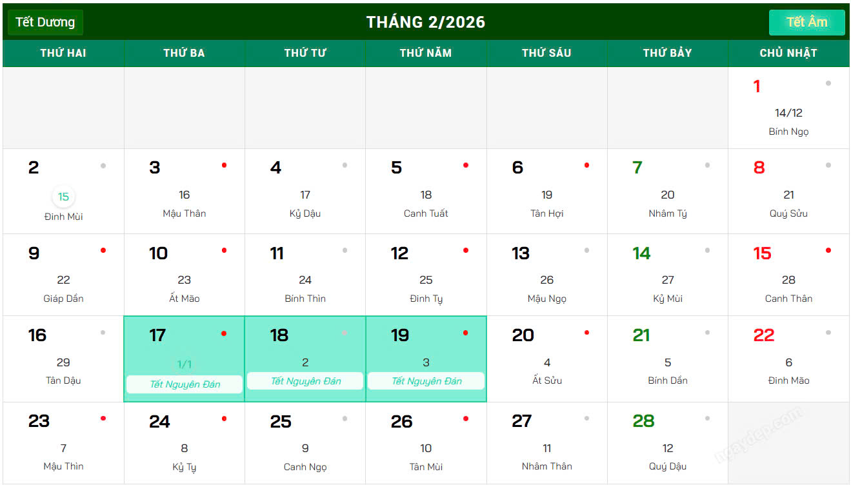
Task: Select the CHỦ NHẬT column header
Action: [x=788, y=53]
